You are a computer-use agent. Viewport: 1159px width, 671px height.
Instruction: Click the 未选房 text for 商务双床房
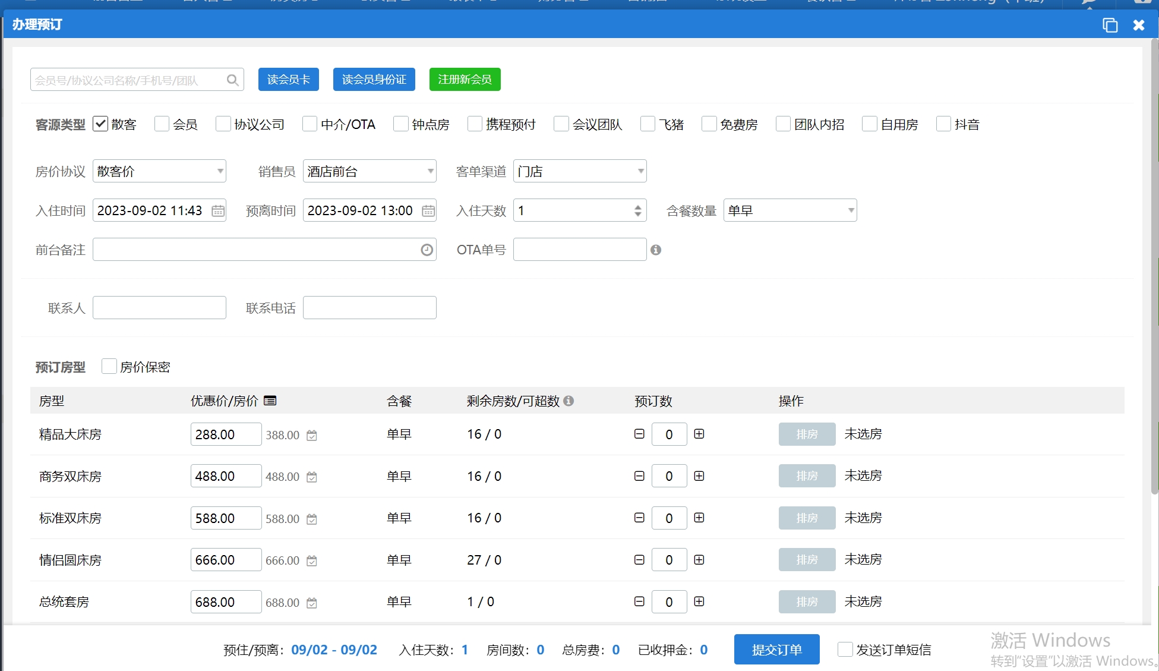click(x=863, y=475)
